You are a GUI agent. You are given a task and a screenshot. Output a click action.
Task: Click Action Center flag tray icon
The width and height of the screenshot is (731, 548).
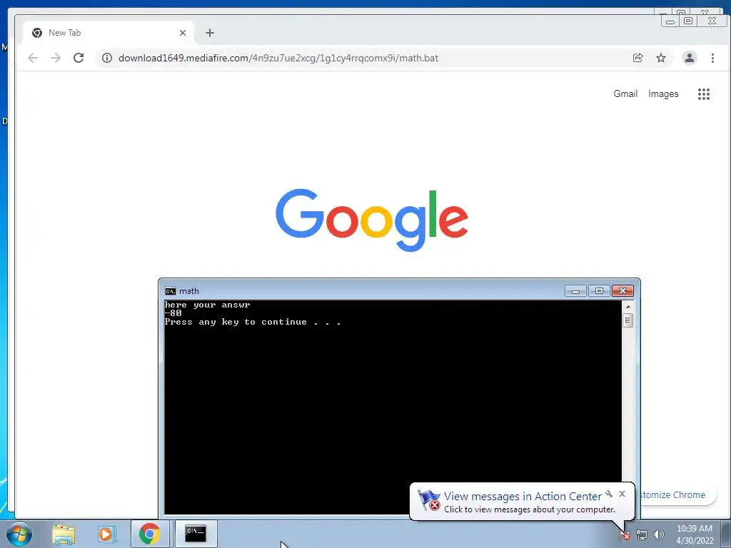pyautogui.click(x=624, y=535)
